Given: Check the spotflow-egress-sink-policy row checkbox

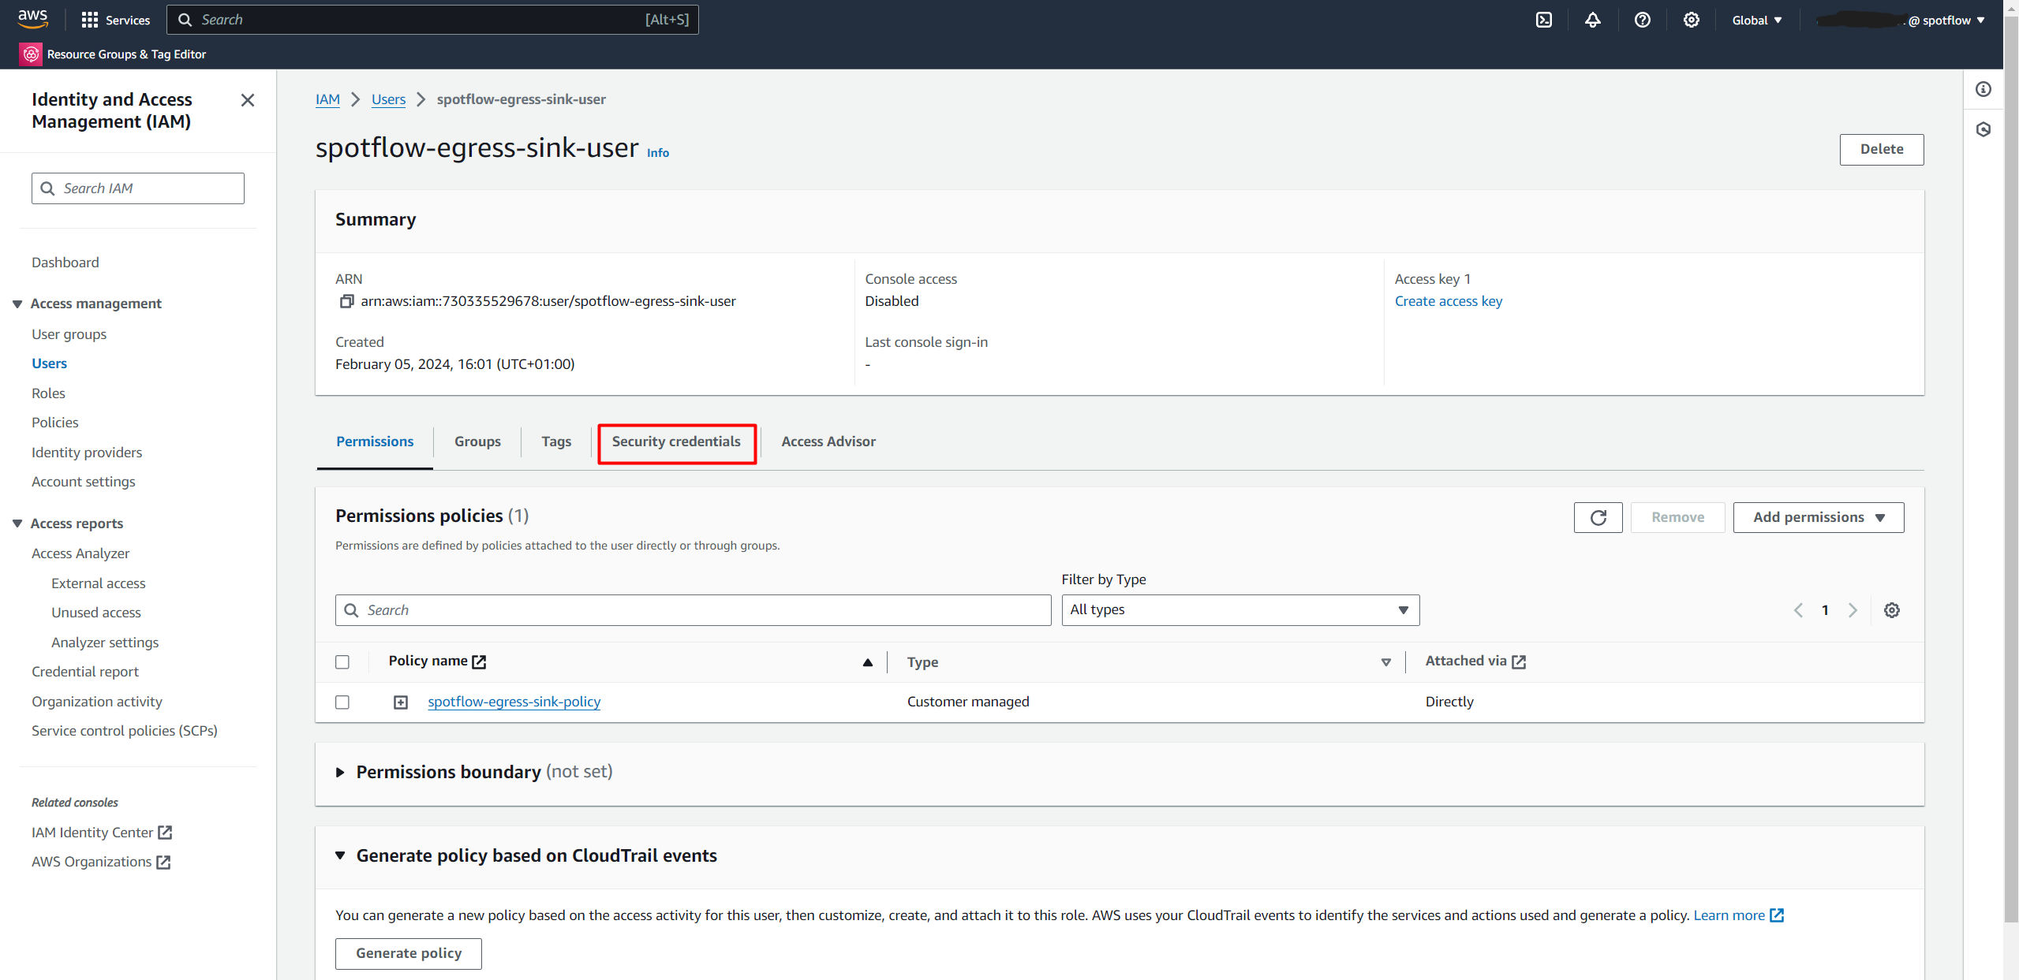Looking at the screenshot, I should tap(342, 702).
